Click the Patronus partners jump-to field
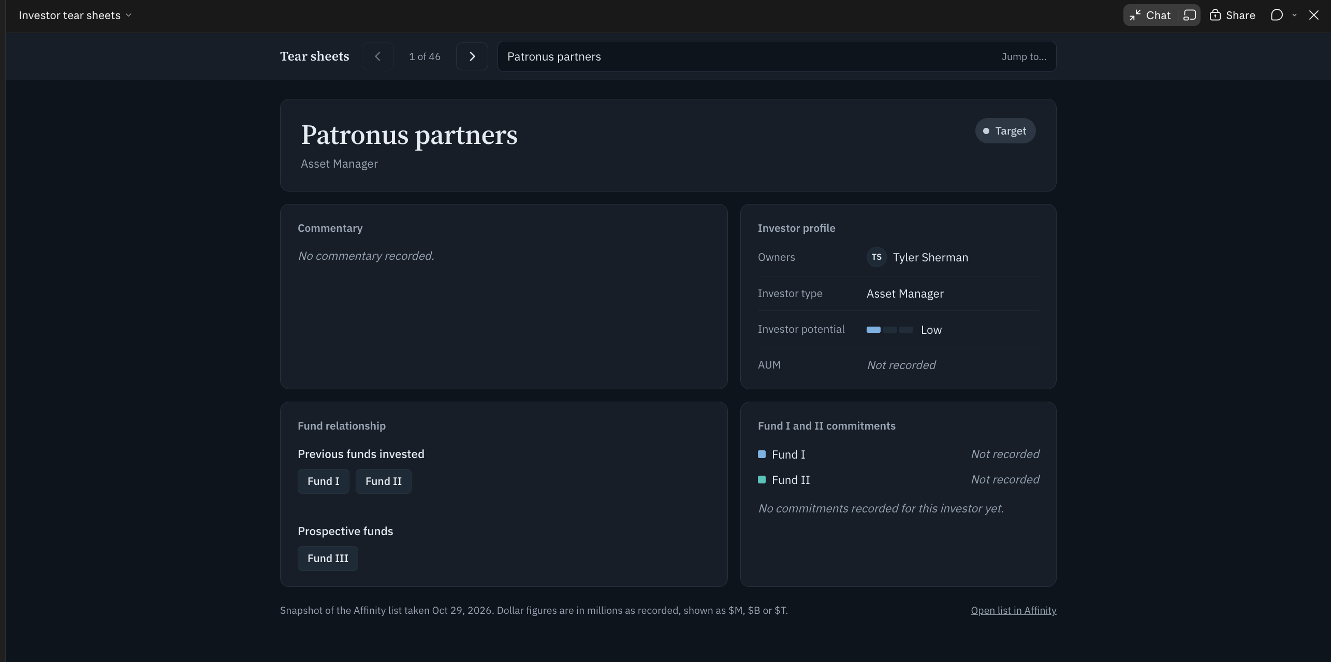The width and height of the screenshot is (1331, 662). 777,56
